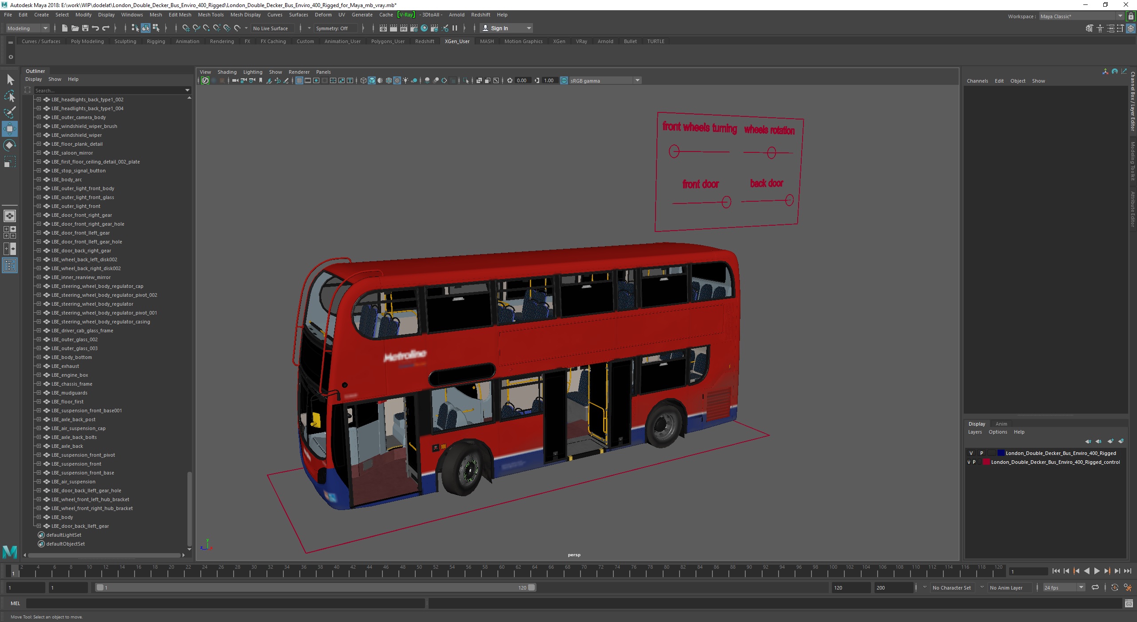The height and width of the screenshot is (622, 1137).
Task: Open a scene with the folder icon
Action: tap(75, 28)
